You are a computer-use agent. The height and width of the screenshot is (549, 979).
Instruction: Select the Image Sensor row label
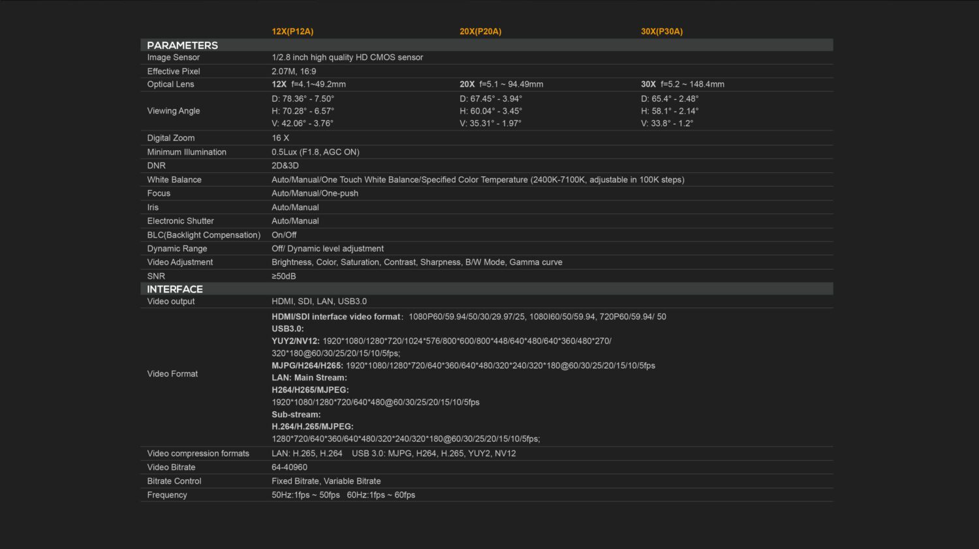pyautogui.click(x=173, y=57)
